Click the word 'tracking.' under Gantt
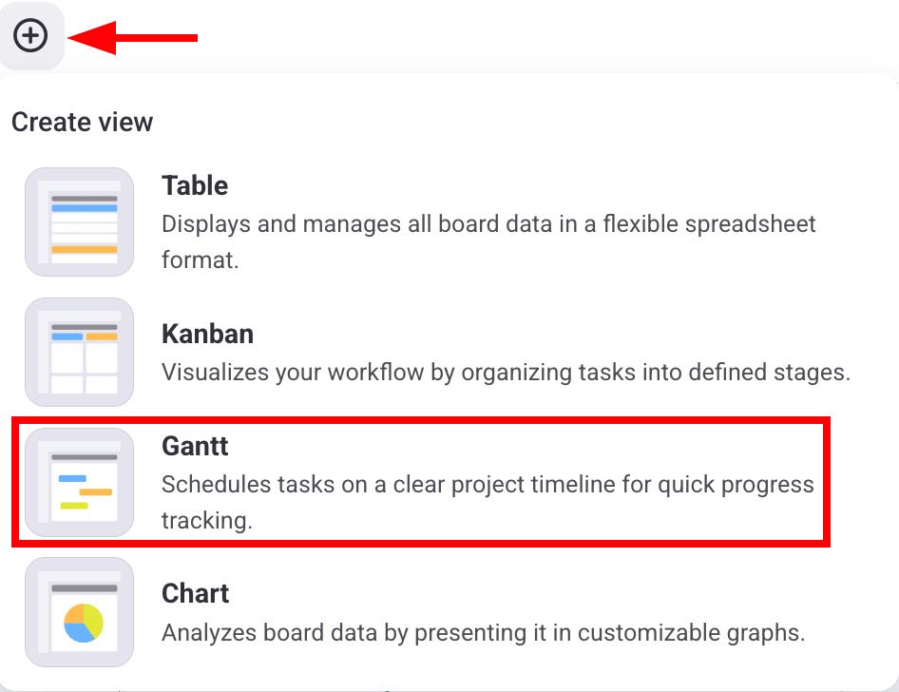The image size is (899, 692). pyautogui.click(x=206, y=521)
